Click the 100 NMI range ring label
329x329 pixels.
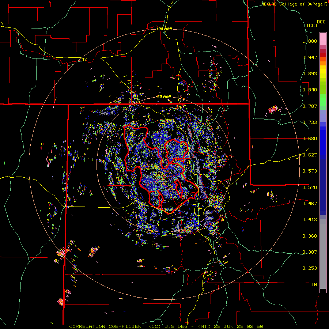[164, 29]
